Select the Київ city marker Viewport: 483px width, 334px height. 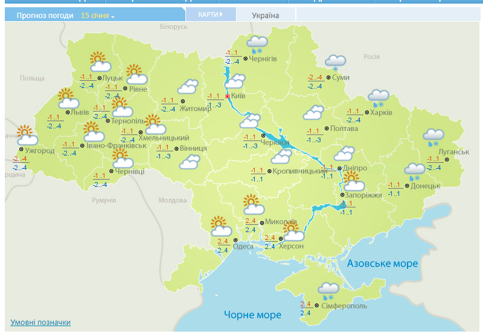(x=228, y=96)
